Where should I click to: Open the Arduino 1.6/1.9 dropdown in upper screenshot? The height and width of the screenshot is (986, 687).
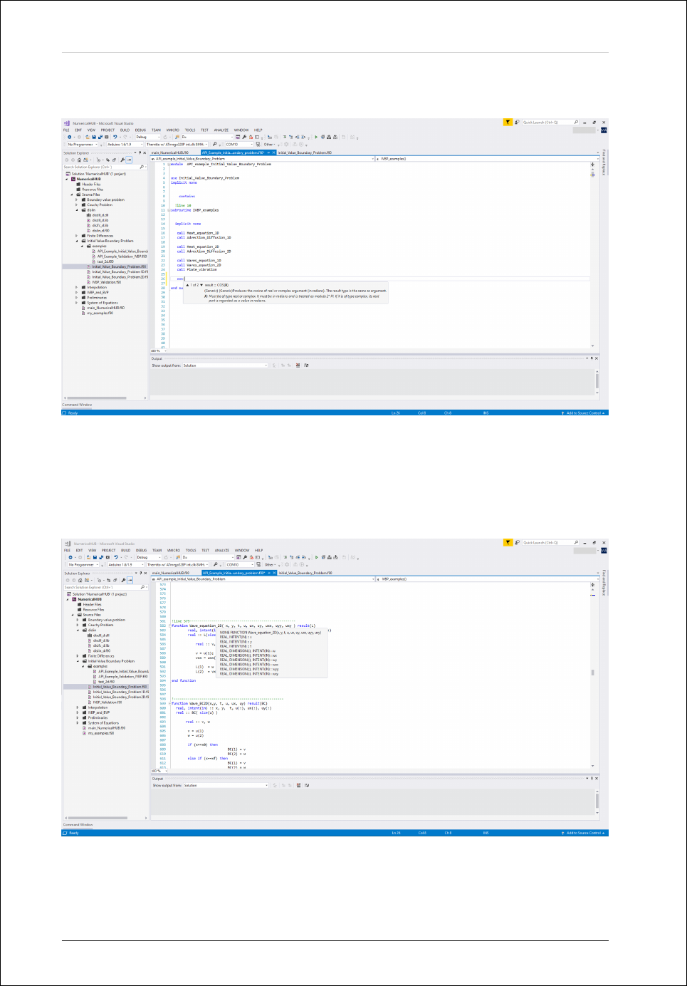125,144
